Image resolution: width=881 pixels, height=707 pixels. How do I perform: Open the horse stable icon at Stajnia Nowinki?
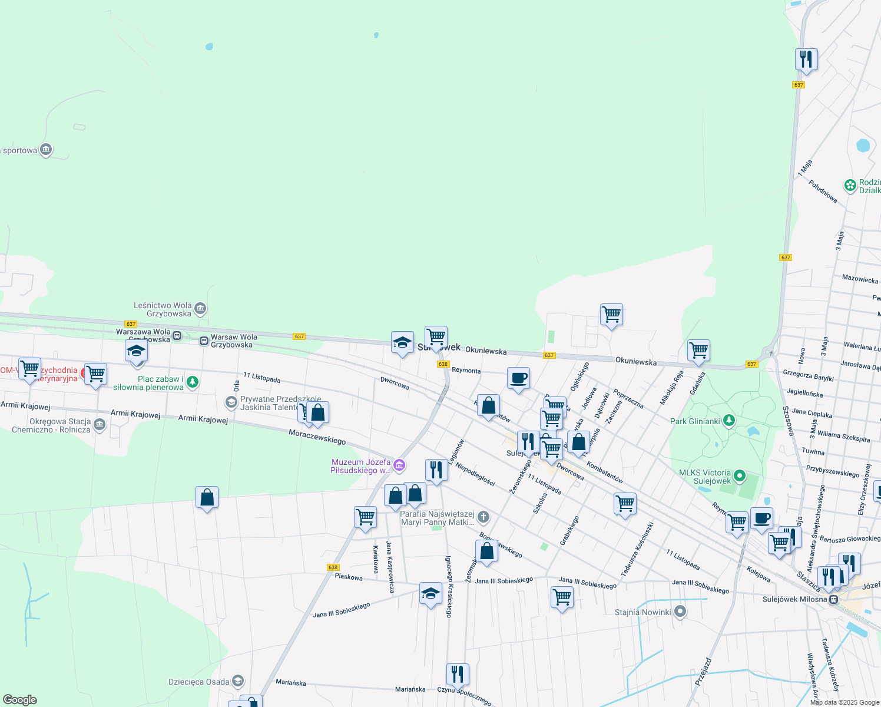tap(679, 612)
